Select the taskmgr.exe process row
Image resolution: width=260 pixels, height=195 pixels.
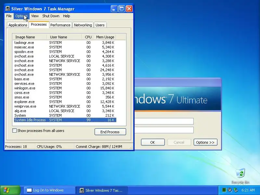pyautogui.click(x=65, y=43)
